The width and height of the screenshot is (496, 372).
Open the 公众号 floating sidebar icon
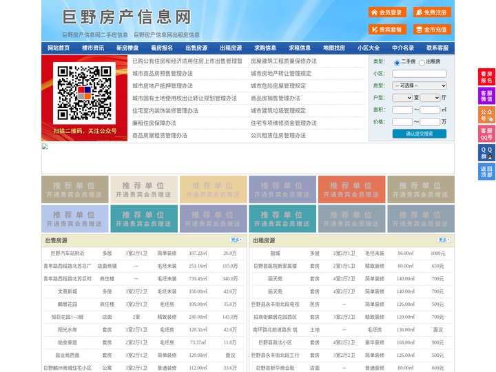[x=486, y=115]
